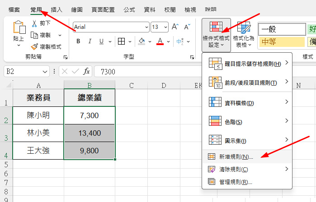316x202 pixels.
Task: Open the borders dropdown arrow
Action: pyautogui.click(x=130, y=41)
